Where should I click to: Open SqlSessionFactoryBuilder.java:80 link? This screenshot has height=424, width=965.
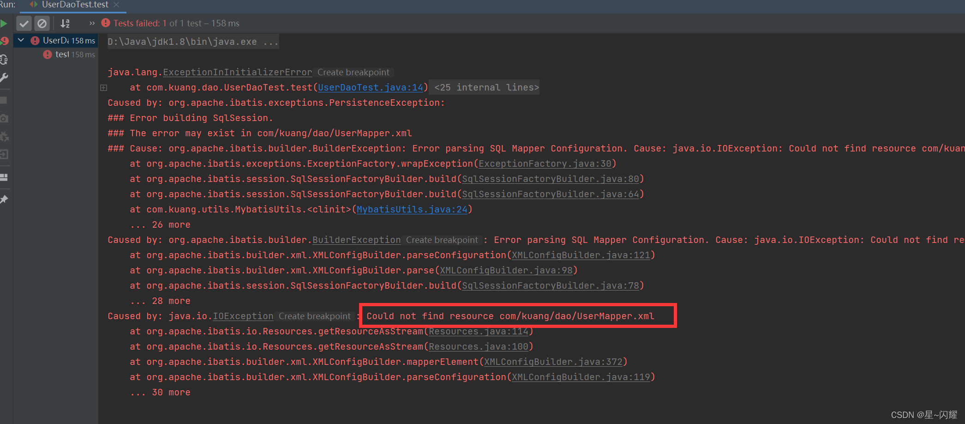pos(551,179)
